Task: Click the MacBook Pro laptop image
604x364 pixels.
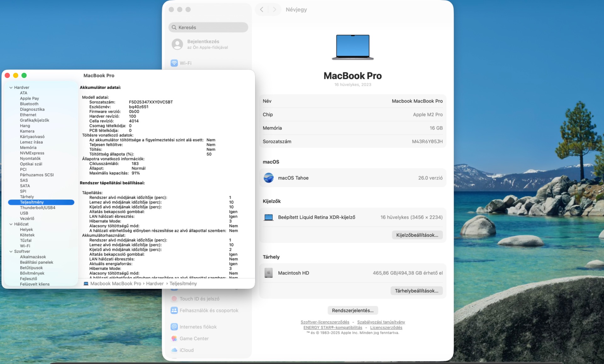Action: coord(353,47)
